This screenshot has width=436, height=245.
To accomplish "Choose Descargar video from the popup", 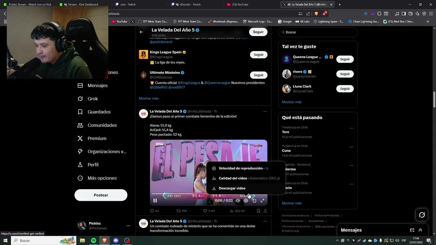I will (246, 188).
